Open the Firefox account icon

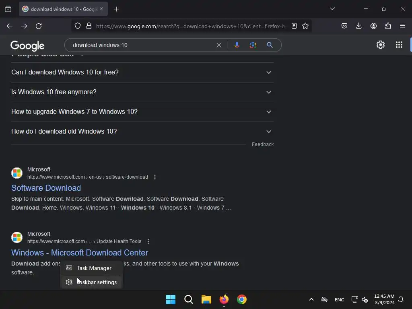[x=373, y=26]
